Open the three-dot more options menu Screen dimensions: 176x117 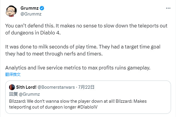click(168, 8)
